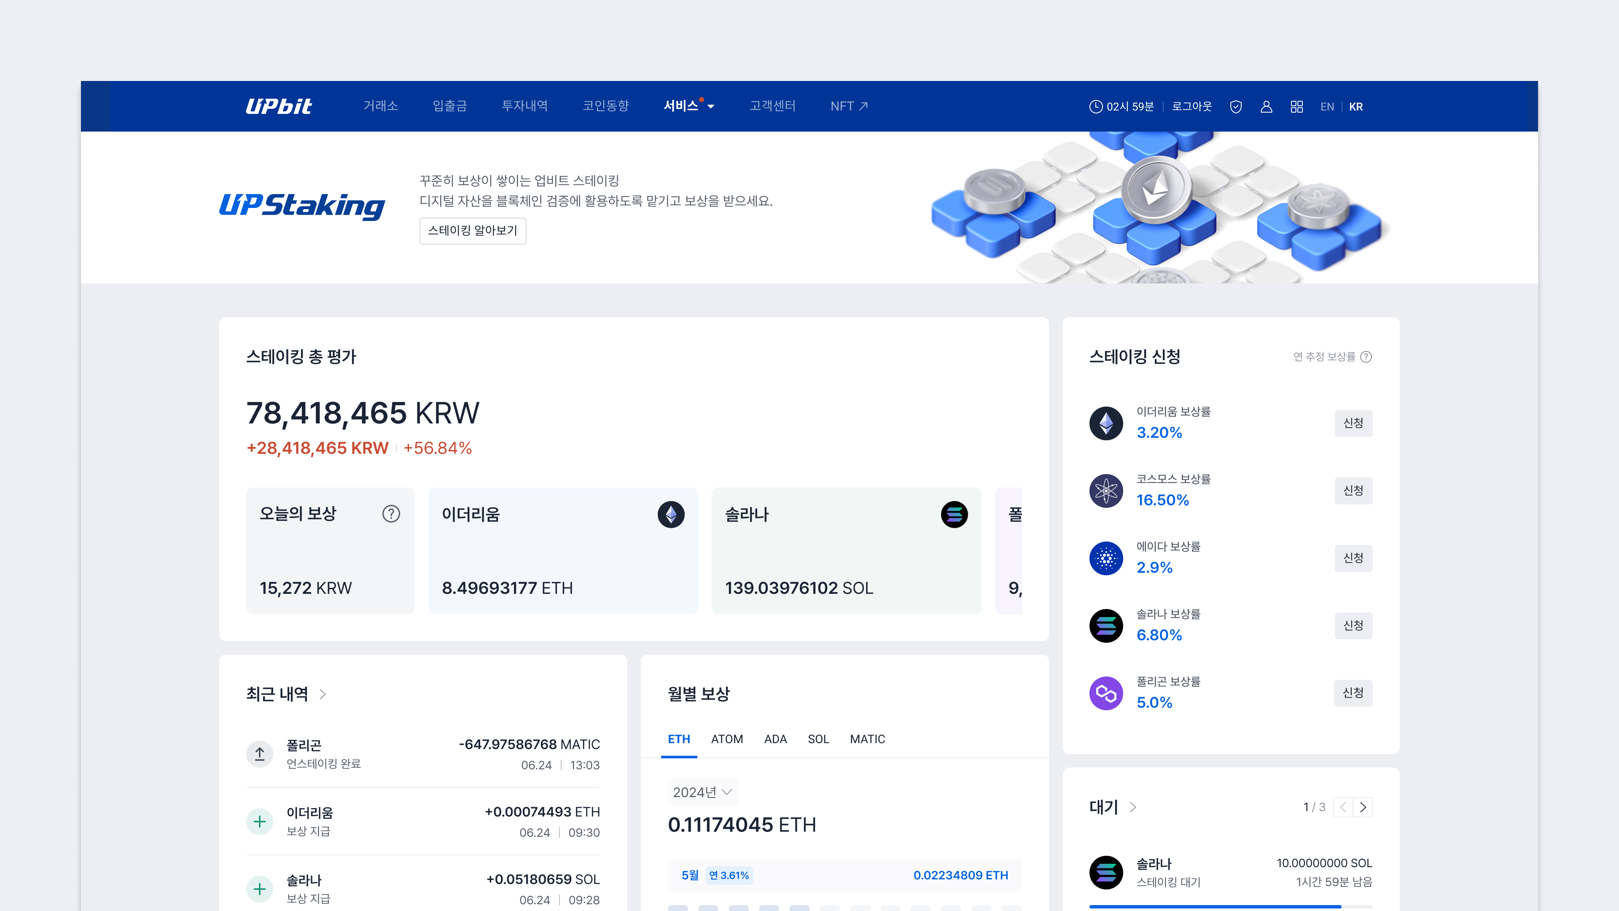Click the Ethereum icon beside 이더리움 보상률
The width and height of the screenshot is (1619, 911).
pyautogui.click(x=1106, y=423)
